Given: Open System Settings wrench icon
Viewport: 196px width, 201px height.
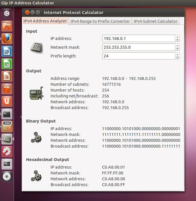Looking at the screenshot, I should (7, 152).
